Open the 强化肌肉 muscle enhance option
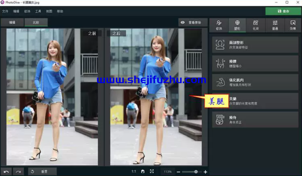The width and height of the screenshot is (302, 176). point(255,82)
